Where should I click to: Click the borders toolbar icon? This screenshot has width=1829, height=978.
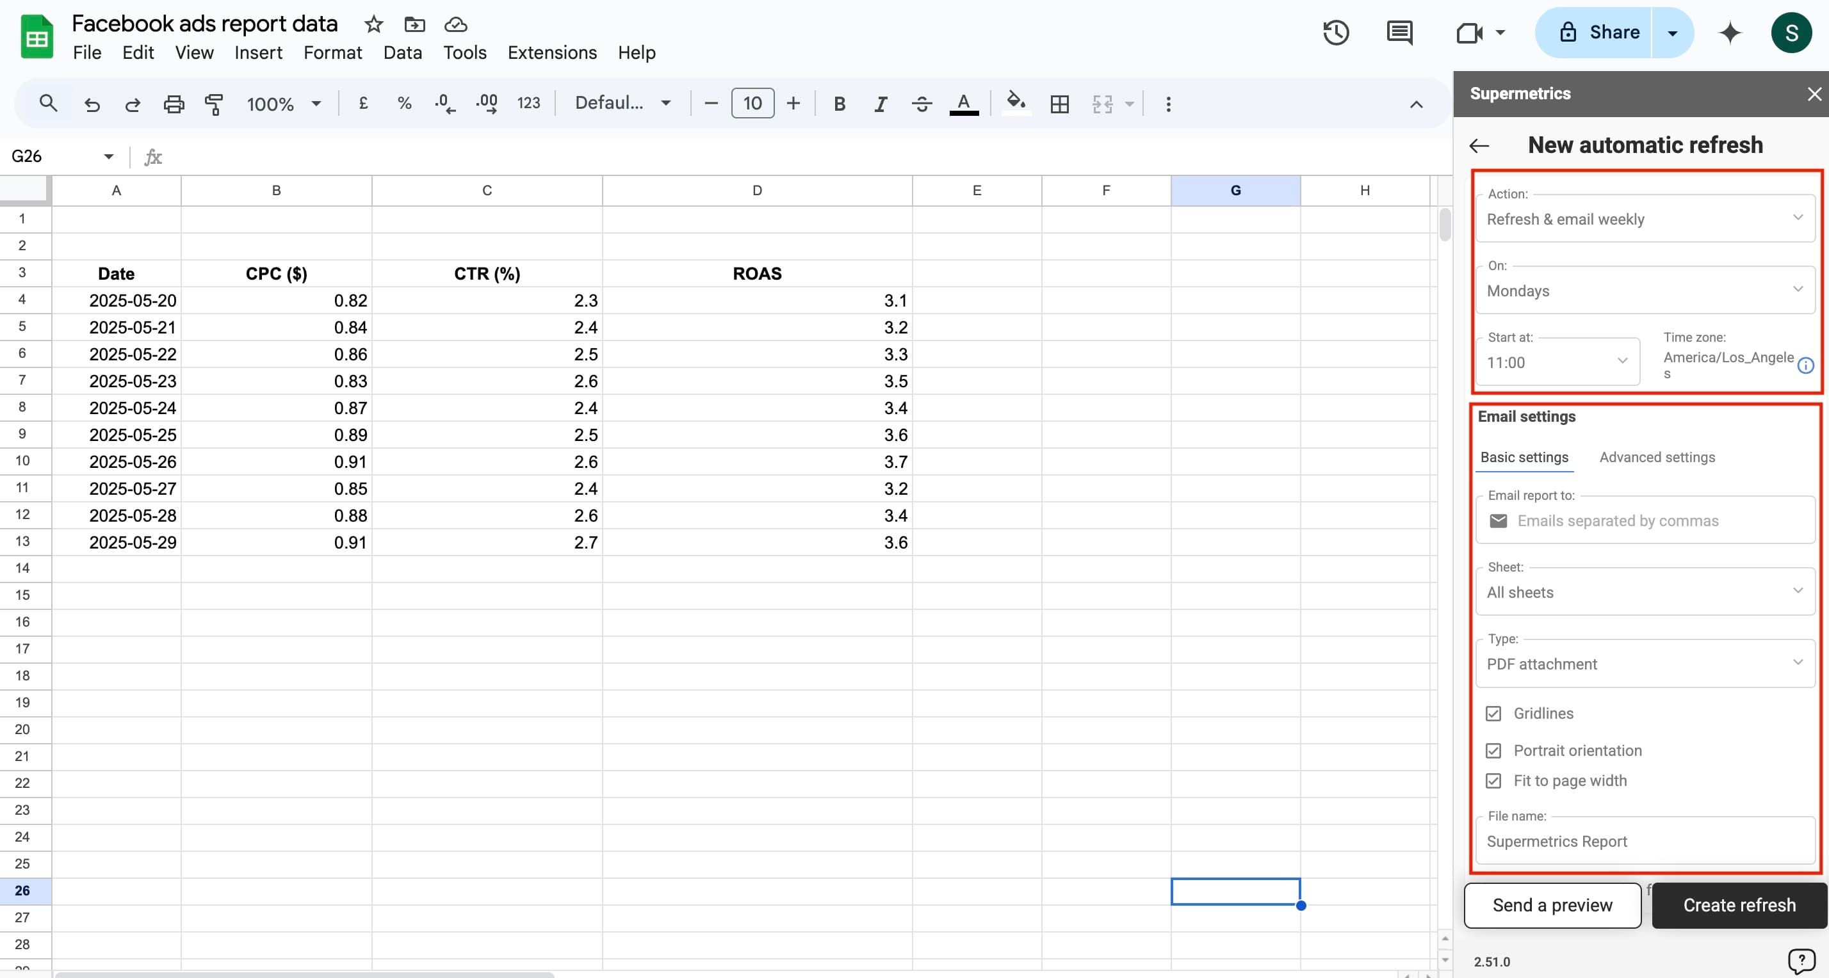(1059, 104)
